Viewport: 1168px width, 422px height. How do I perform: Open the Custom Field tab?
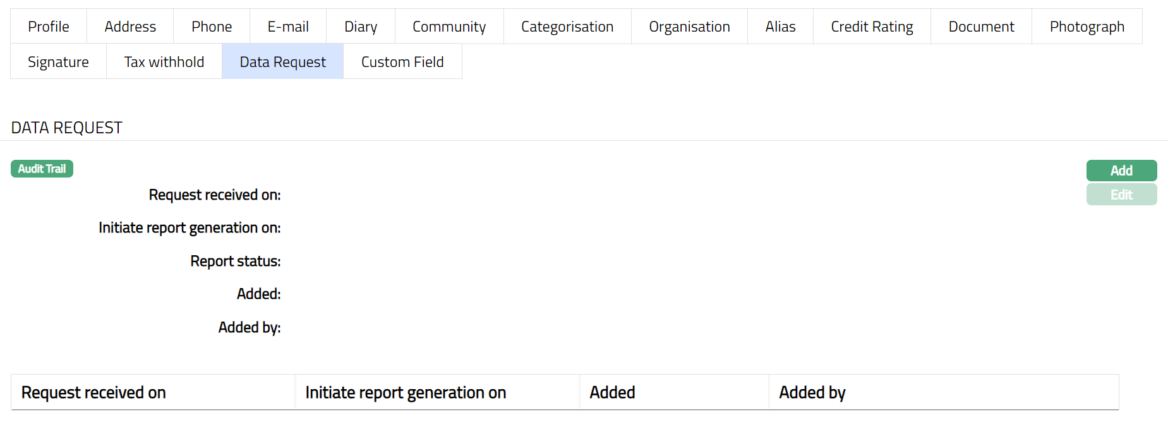tap(402, 62)
